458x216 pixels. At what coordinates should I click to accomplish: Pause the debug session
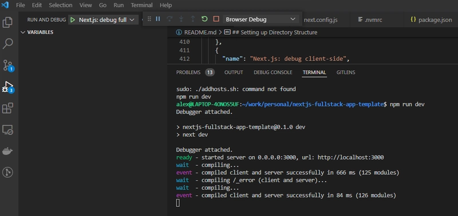(158, 19)
